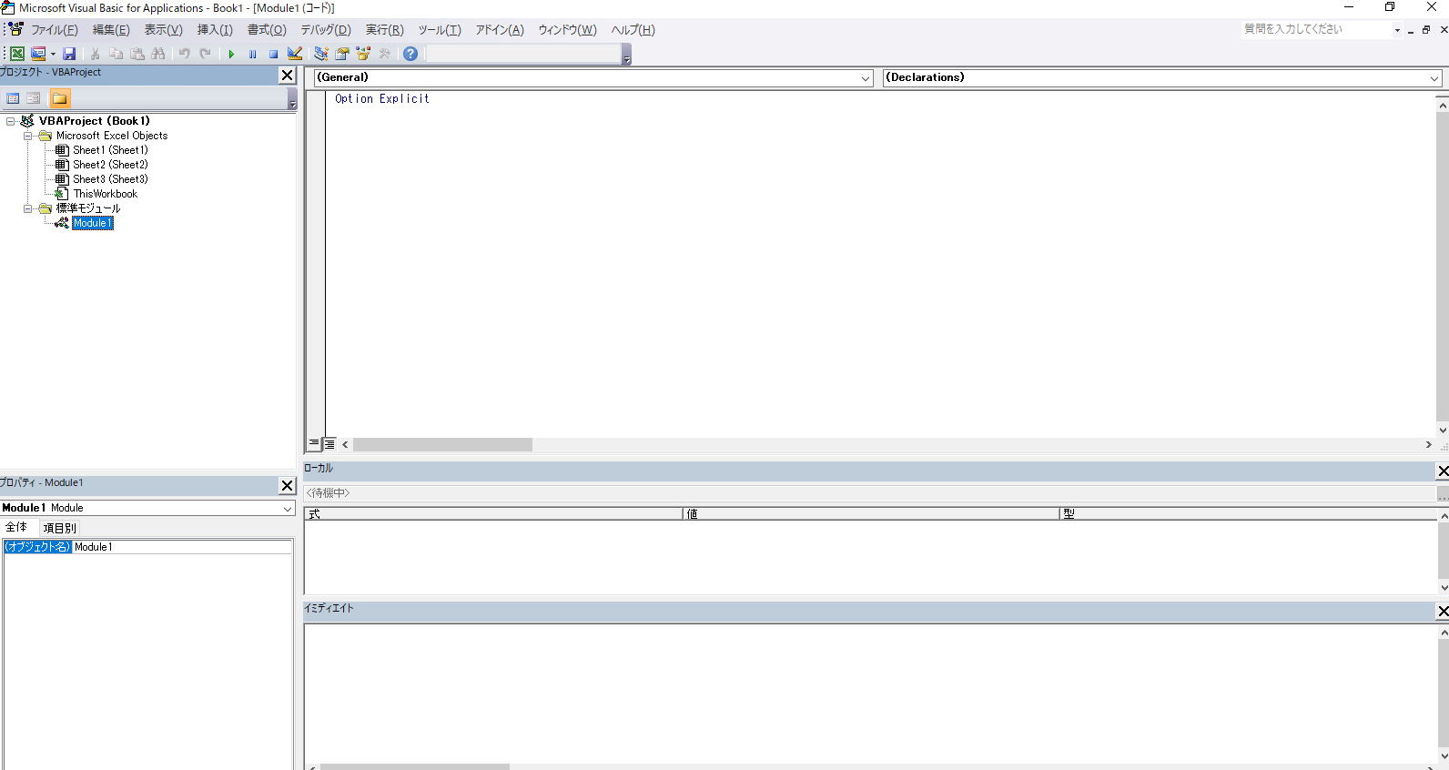Click the Cut scissors icon
The image size is (1449, 770).
(x=95, y=54)
